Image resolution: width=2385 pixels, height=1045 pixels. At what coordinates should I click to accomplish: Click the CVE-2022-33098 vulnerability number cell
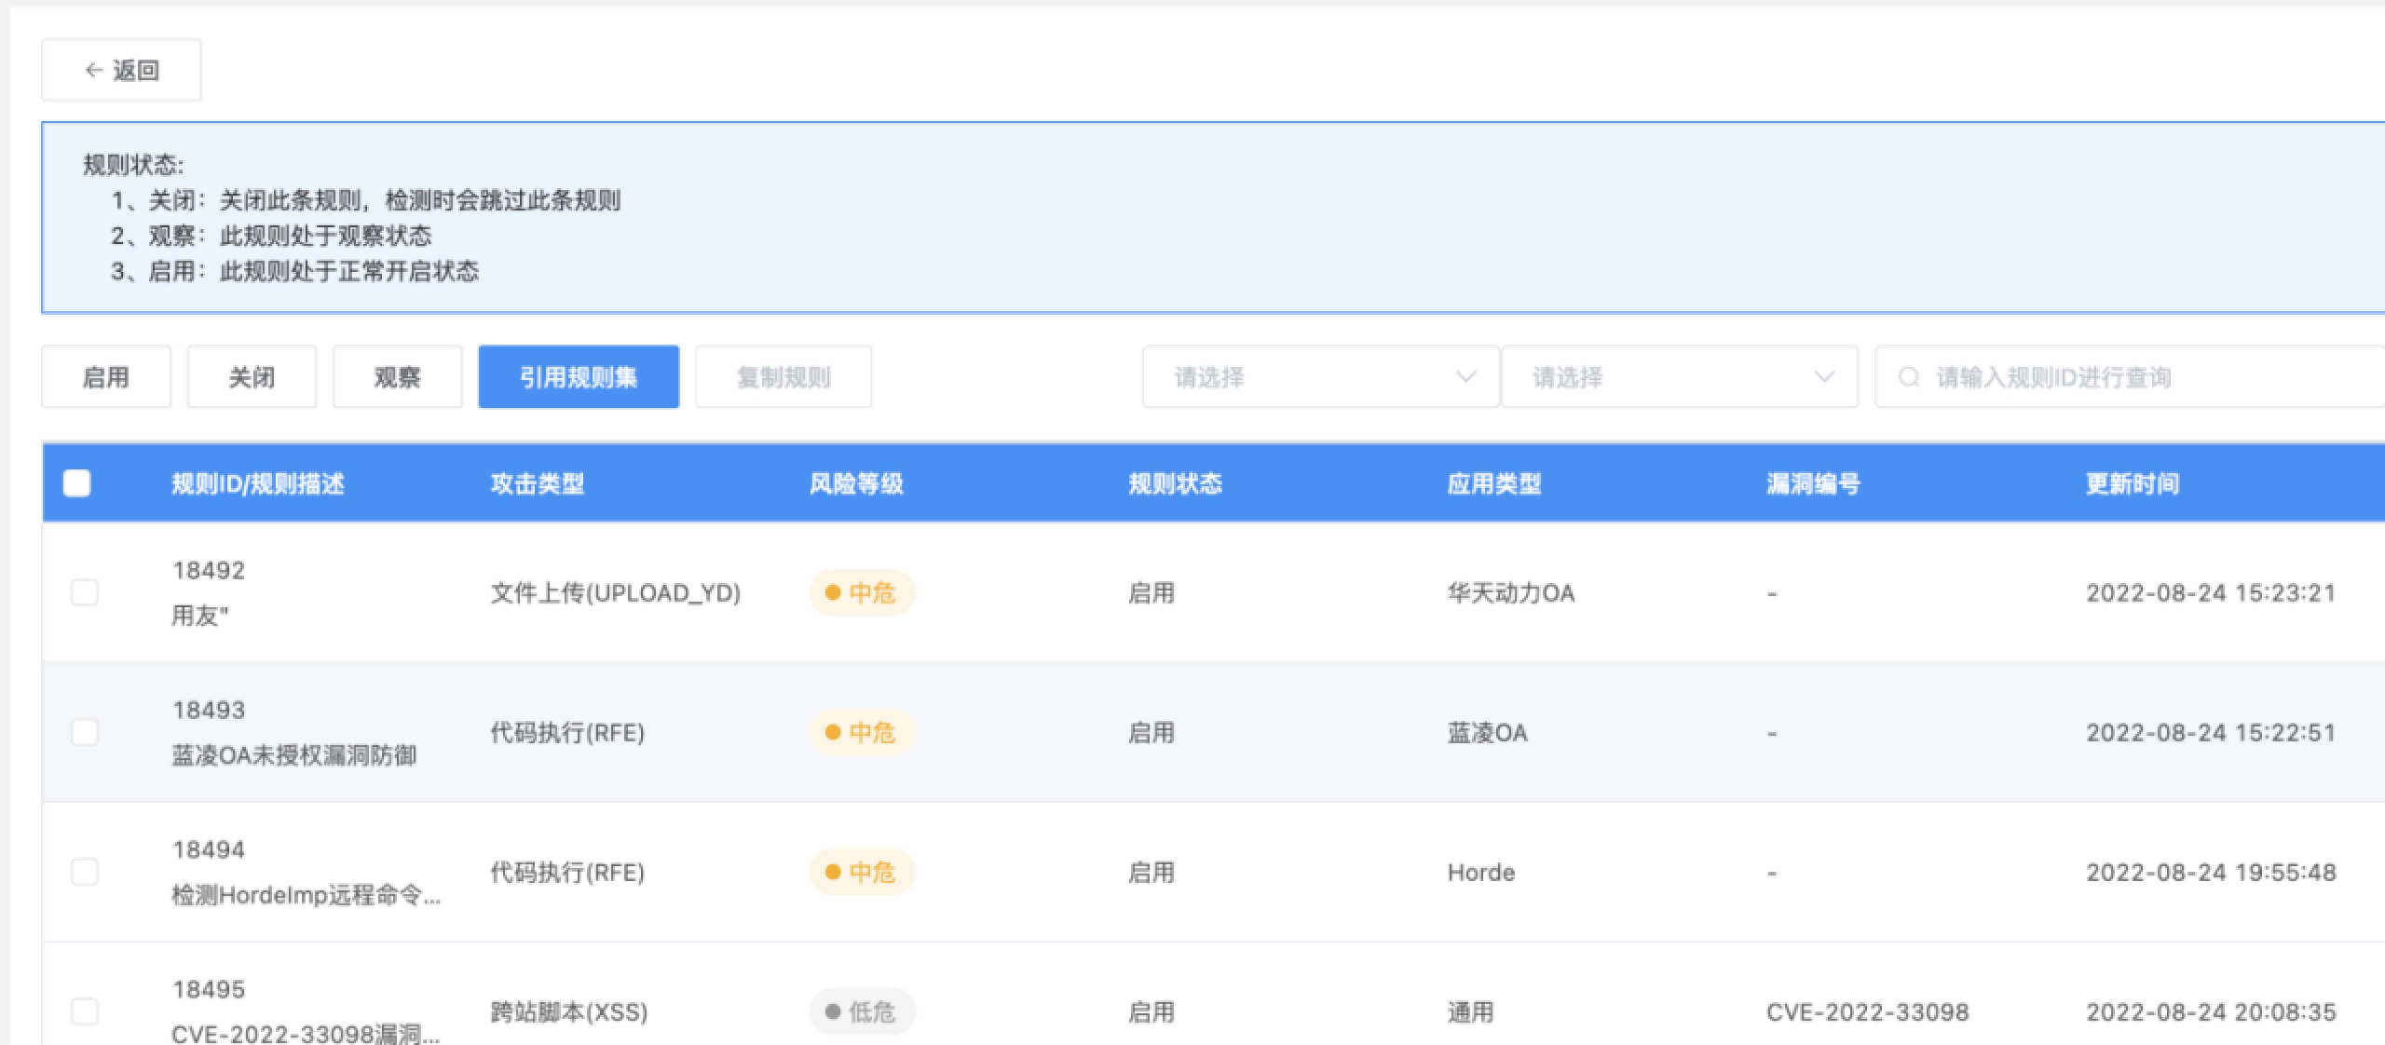point(1868,1012)
